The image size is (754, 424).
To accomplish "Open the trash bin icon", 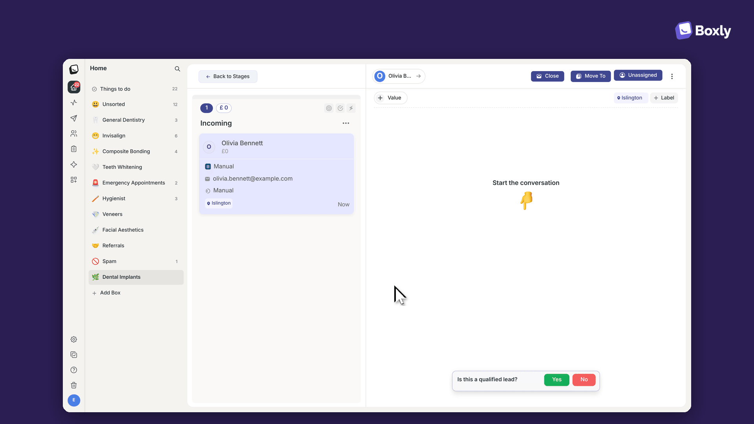I will (x=74, y=386).
